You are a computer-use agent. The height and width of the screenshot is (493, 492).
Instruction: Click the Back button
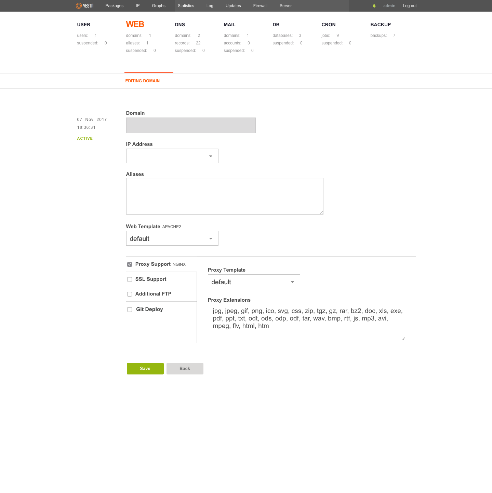[x=185, y=368]
